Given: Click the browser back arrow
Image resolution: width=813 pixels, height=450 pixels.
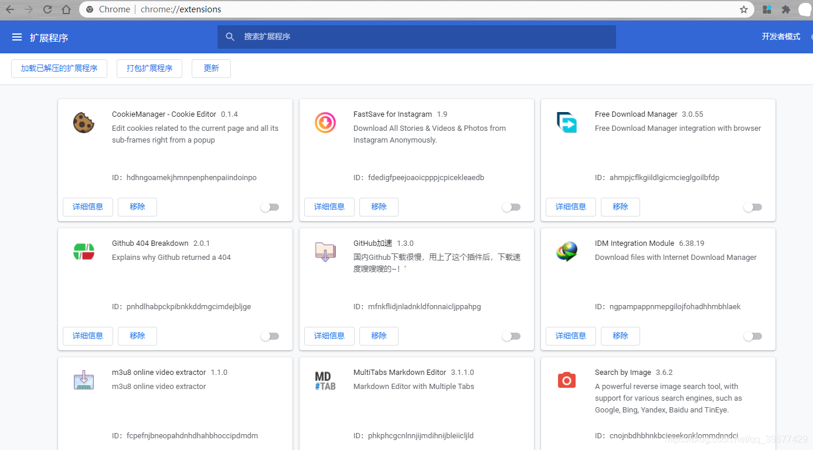Looking at the screenshot, I should [x=10, y=9].
